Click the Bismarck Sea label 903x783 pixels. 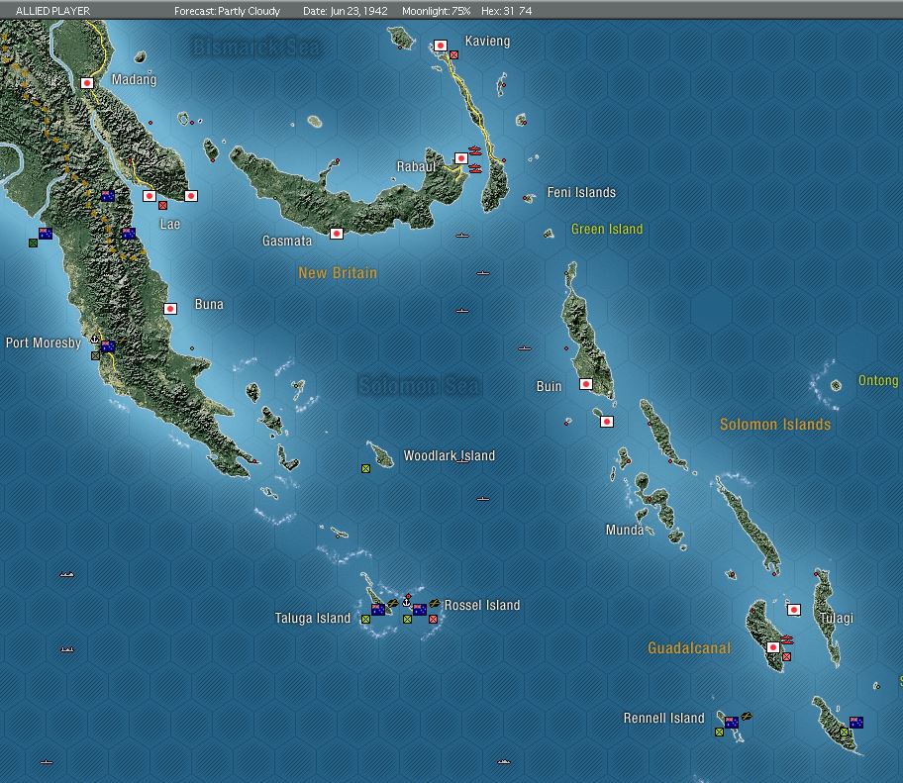(256, 47)
